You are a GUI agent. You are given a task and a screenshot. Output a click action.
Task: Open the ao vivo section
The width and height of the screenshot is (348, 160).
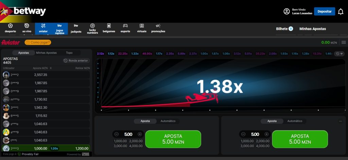click(27, 28)
